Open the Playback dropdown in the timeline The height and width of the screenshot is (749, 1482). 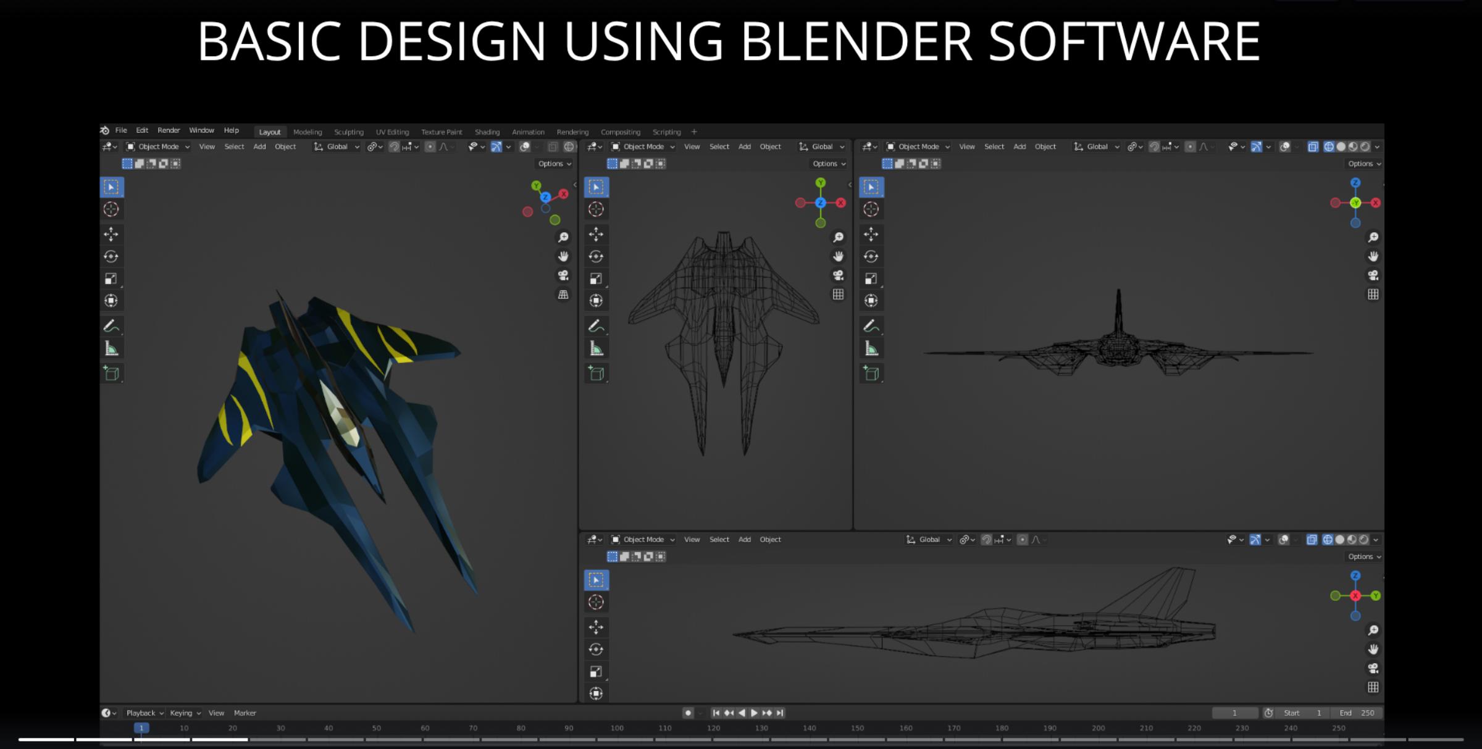tap(144, 713)
